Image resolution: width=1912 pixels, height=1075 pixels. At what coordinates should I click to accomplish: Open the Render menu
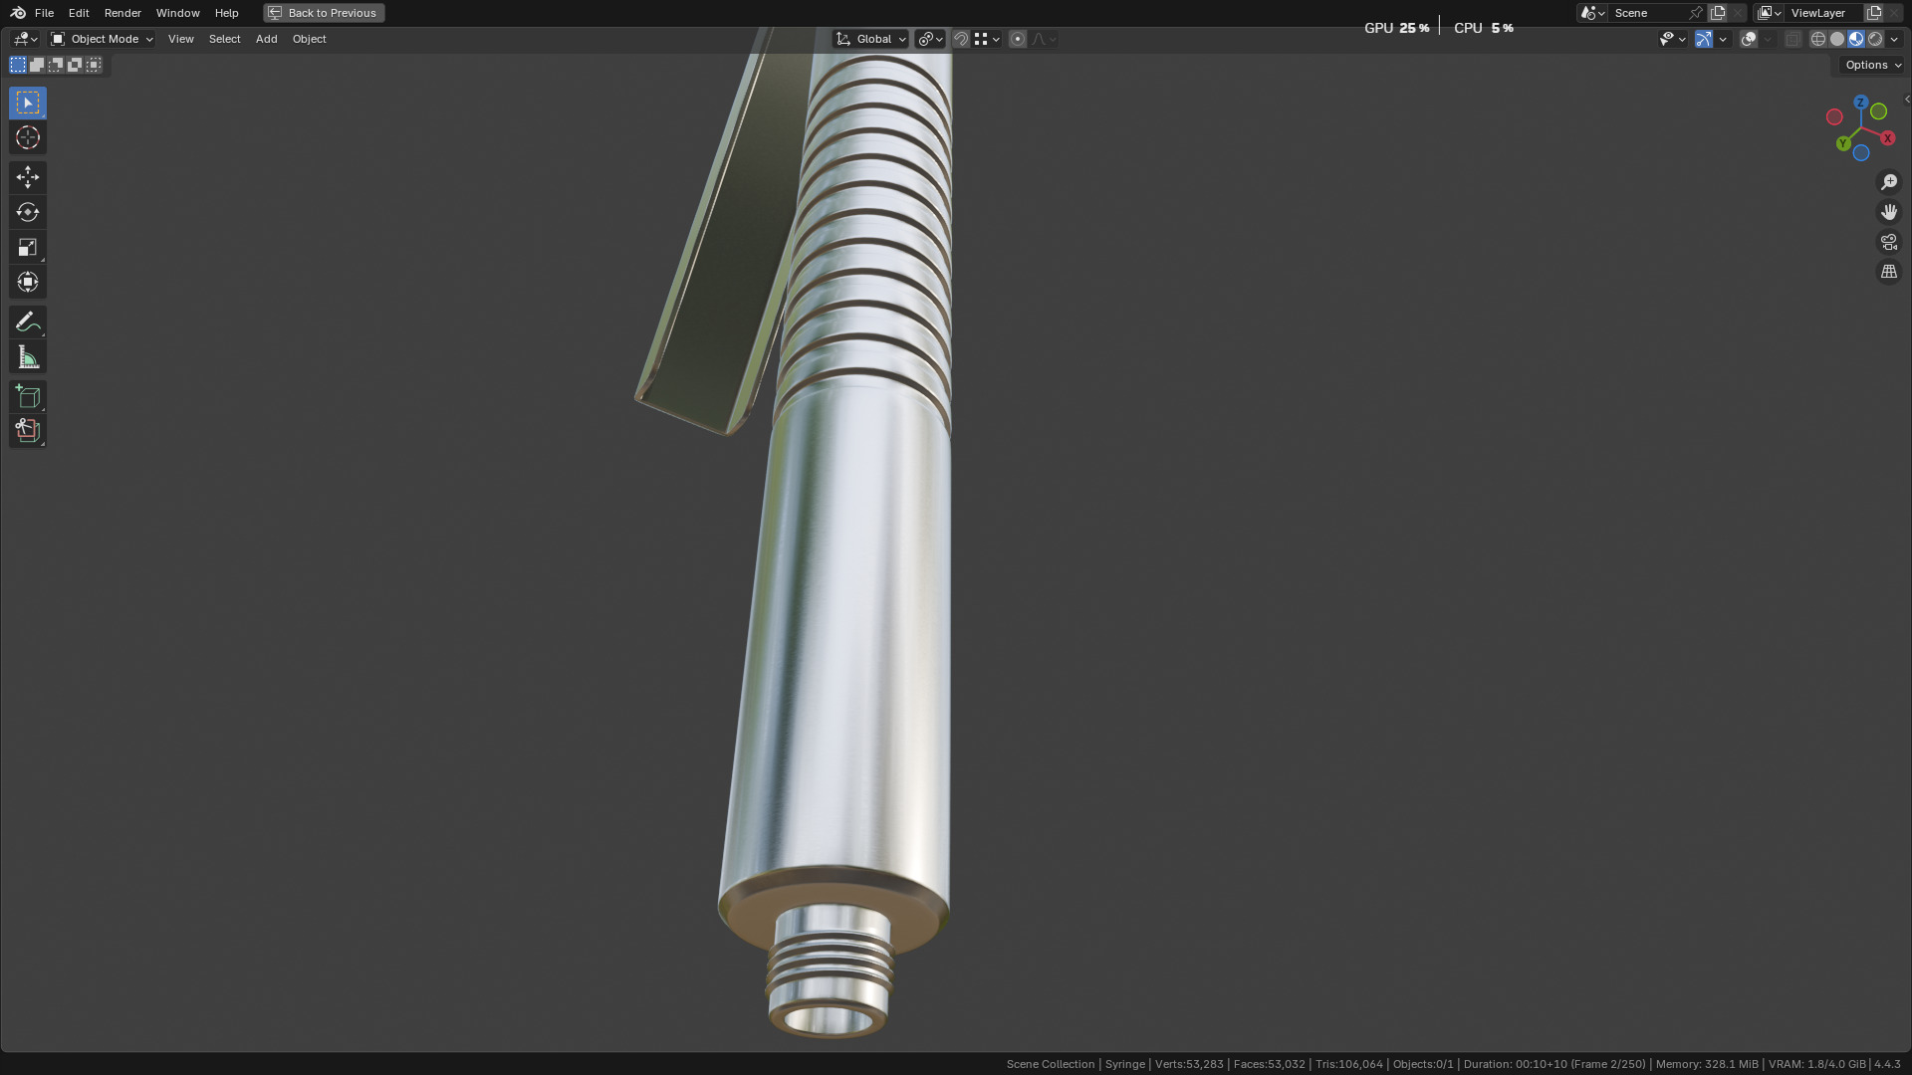[x=122, y=13]
